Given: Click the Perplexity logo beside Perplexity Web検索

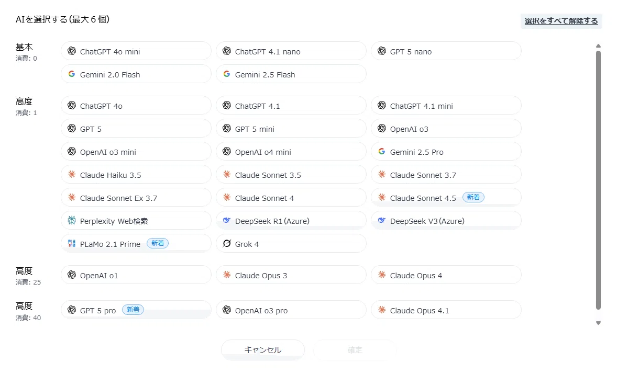Looking at the screenshot, I should [x=72, y=220].
